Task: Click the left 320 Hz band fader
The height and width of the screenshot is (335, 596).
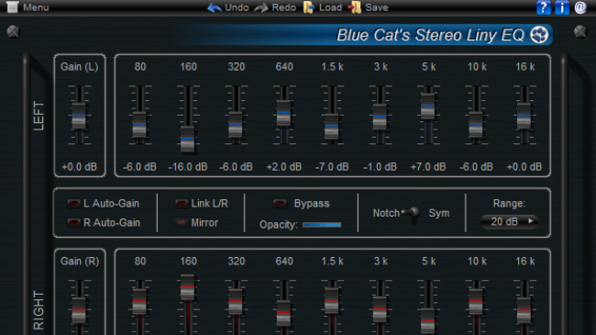Action: tap(236, 125)
